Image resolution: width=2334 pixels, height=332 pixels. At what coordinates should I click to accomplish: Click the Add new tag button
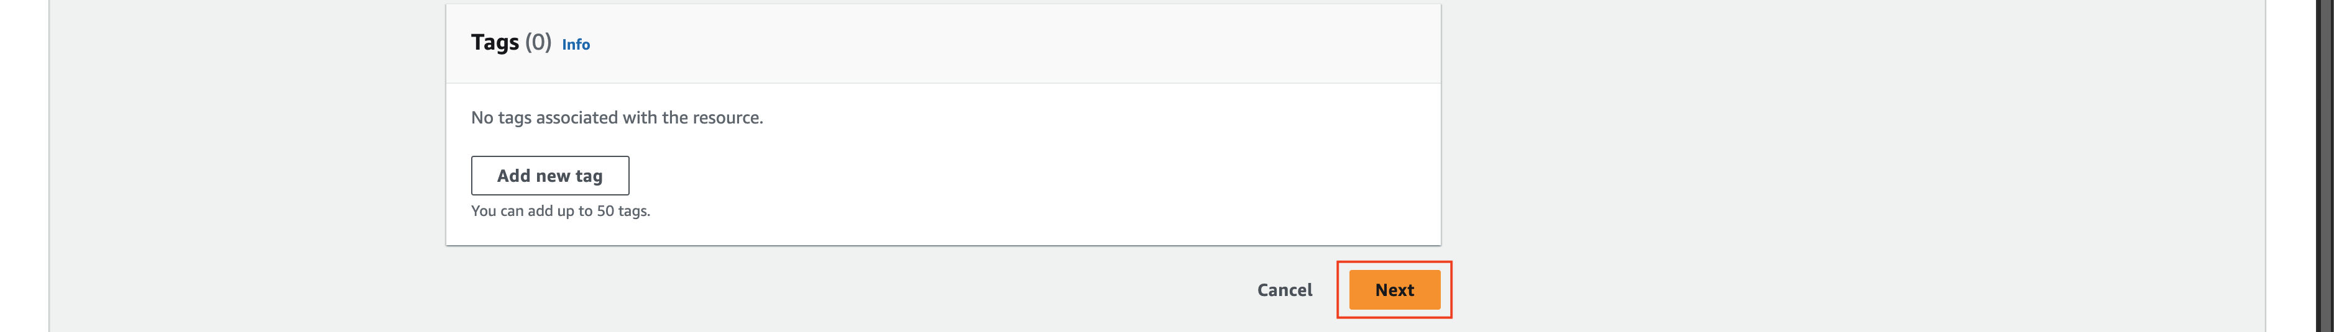coord(549,176)
